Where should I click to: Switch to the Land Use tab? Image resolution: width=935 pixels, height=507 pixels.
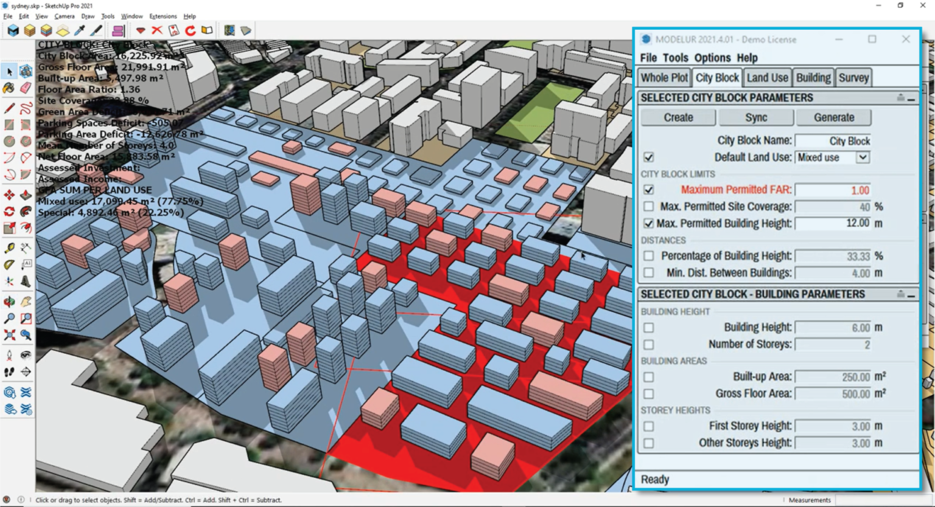[x=767, y=77]
